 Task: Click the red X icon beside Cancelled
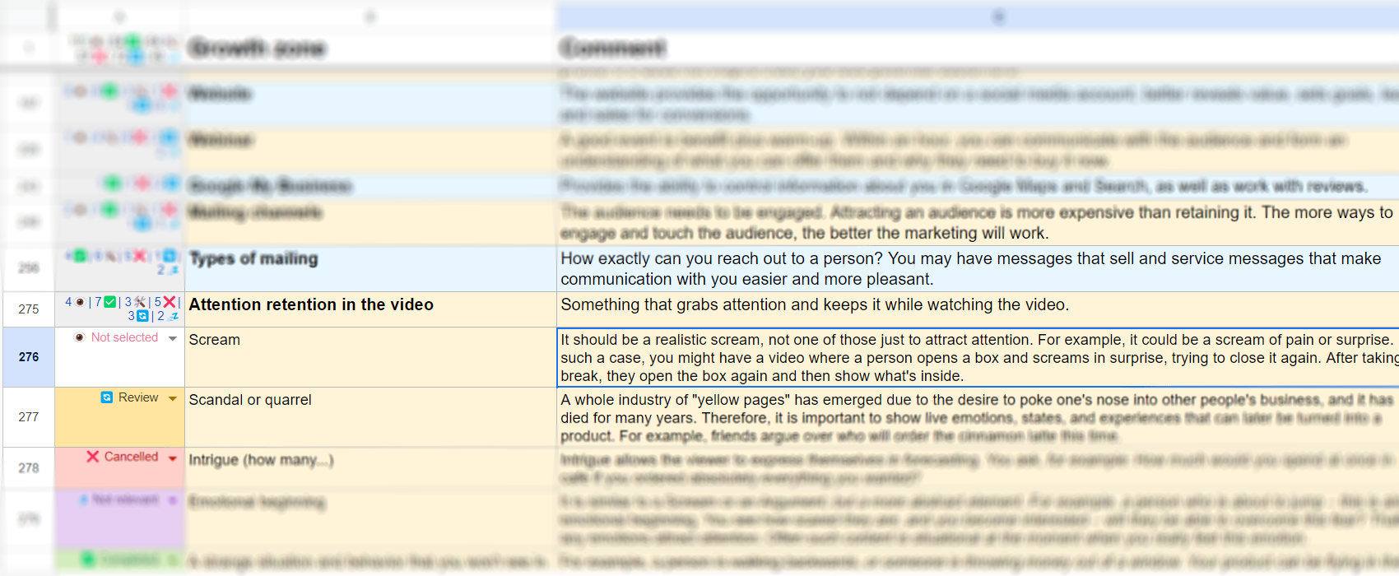[x=93, y=457]
